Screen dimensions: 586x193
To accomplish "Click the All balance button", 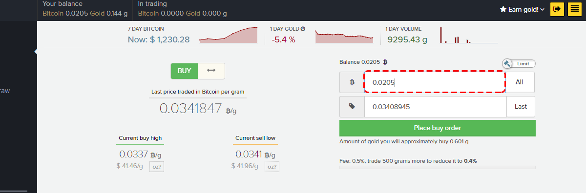I will (520, 82).
